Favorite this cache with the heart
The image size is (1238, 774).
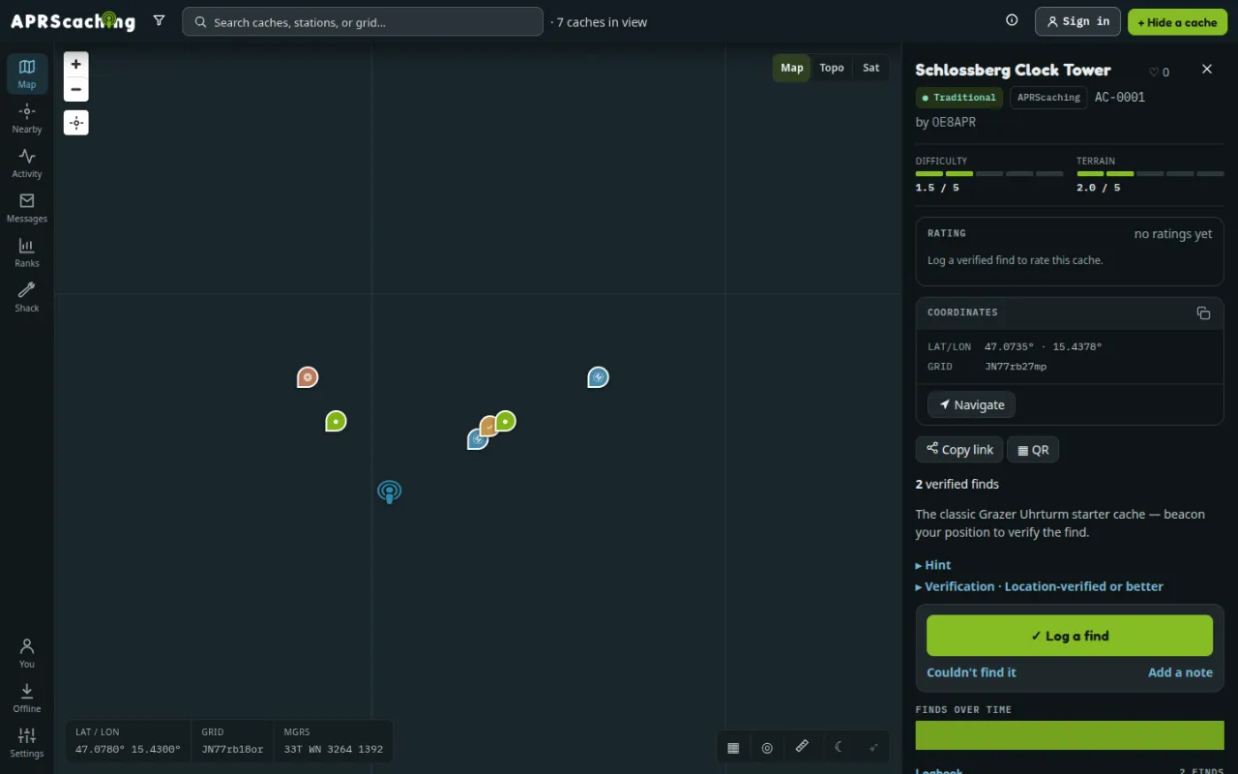[x=1159, y=72]
